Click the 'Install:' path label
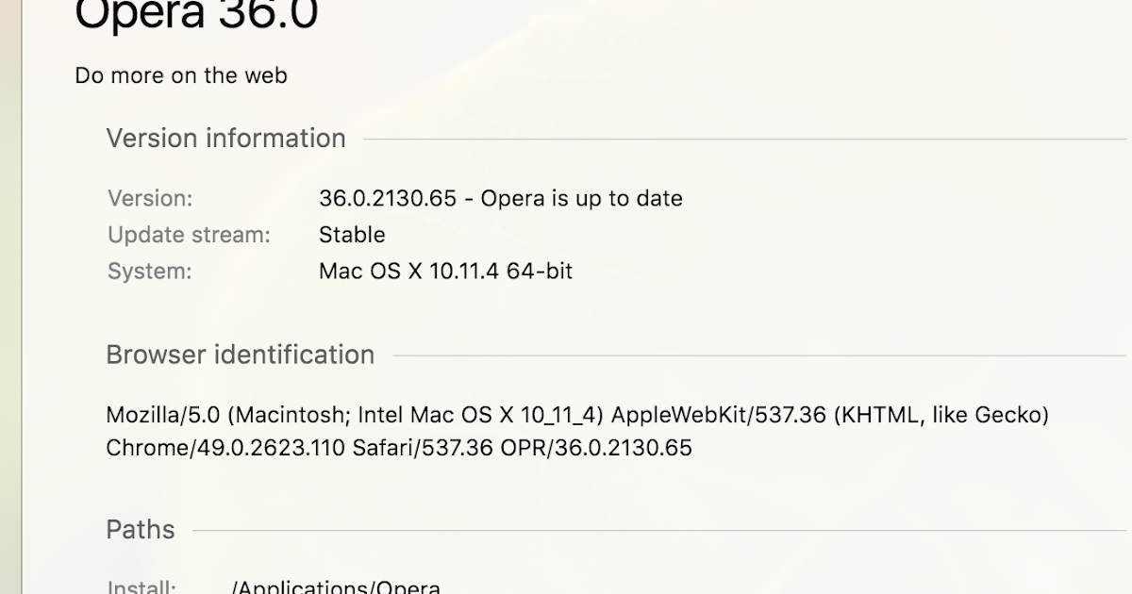This screenshot has width=1132, height=594. (141, 586)
